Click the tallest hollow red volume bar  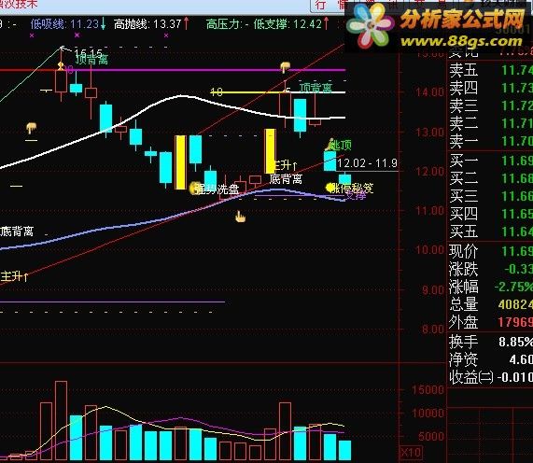62,420
